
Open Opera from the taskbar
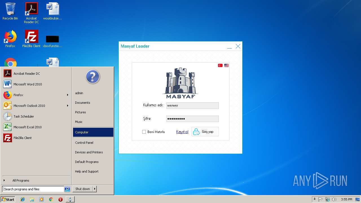point(60,199)
